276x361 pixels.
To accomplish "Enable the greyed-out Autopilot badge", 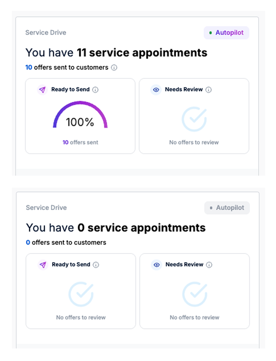I will click(227, 208).
